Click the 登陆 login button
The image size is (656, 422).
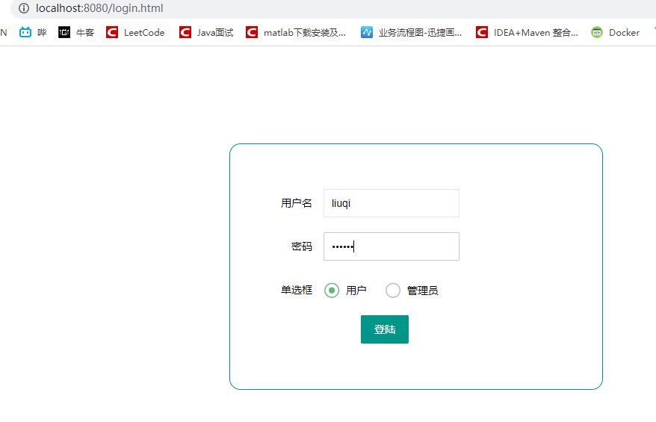(385, 329)
